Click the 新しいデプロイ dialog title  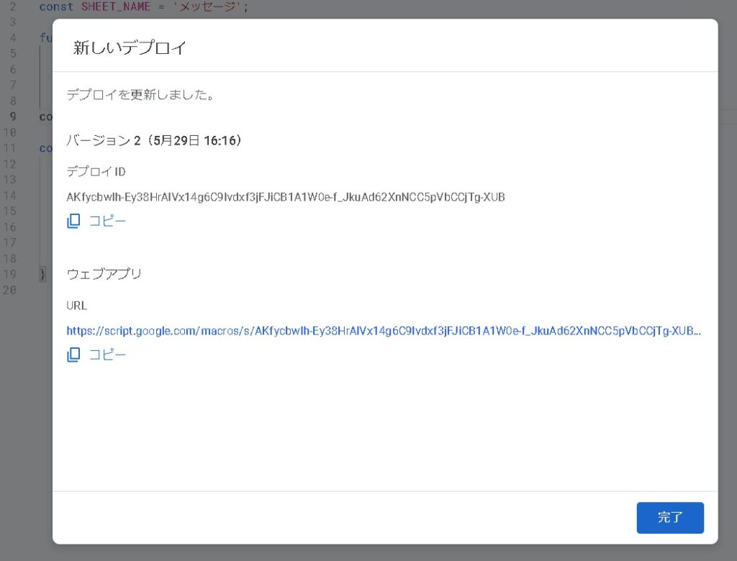pos(130,48)
